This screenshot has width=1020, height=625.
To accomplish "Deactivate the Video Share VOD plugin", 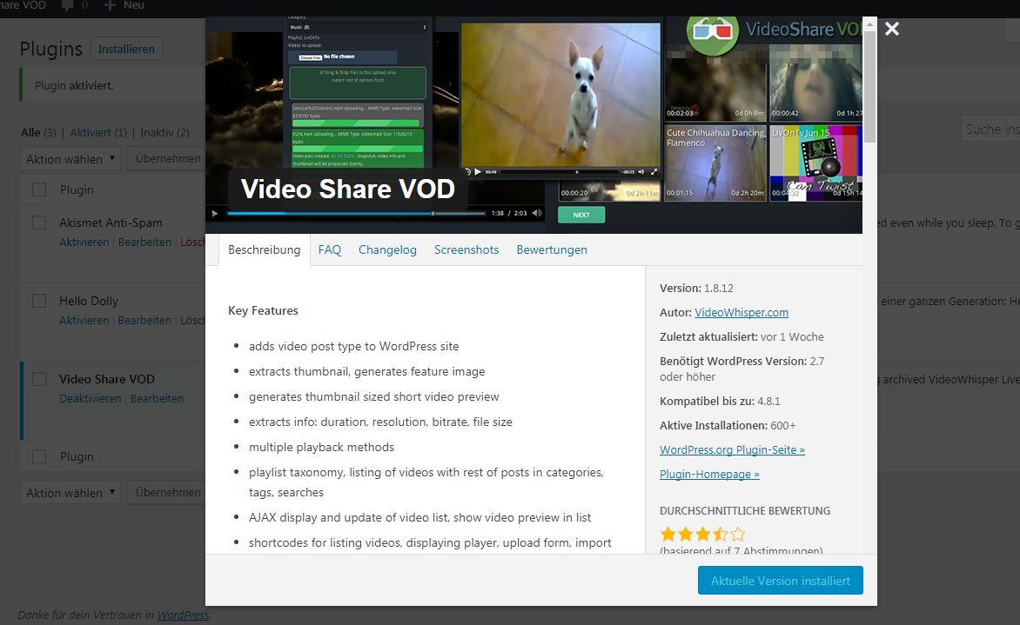I will coord(91,398).
